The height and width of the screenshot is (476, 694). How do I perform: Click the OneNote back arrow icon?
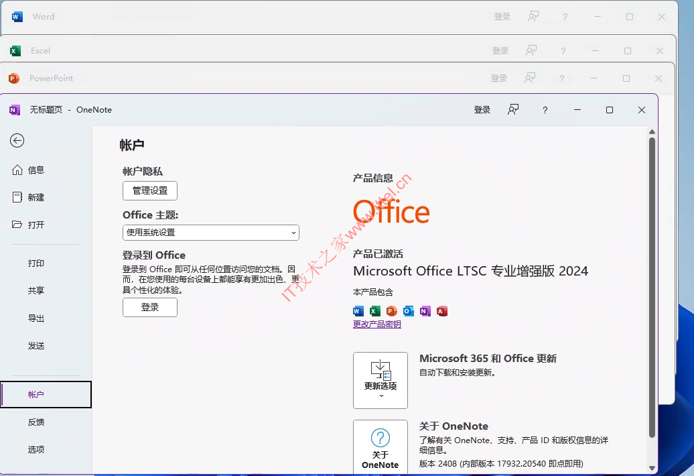[17, 141]
